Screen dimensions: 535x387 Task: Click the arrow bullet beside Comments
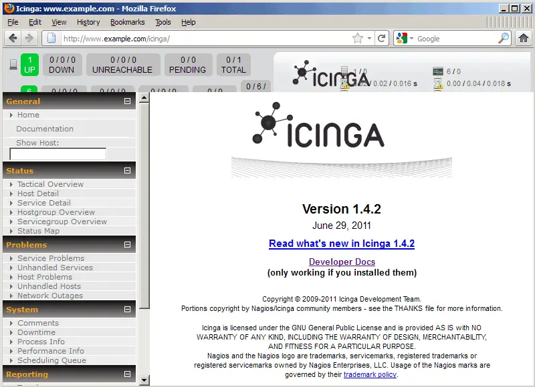[x=11, y=323]
